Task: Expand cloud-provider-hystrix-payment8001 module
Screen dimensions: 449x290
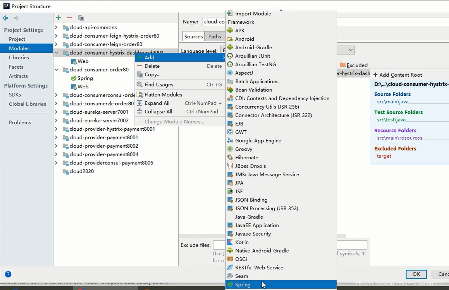Action: click(x=56, y=129)
